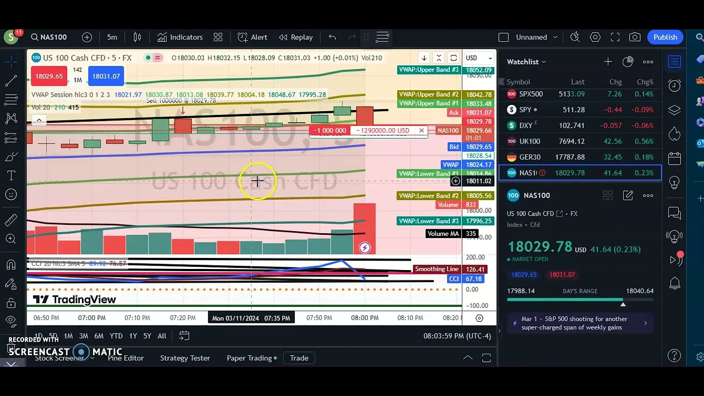704x396 pixels.
Task: Tick the select layout checkbox beside Unnamed
Action: tap(503, 37)
